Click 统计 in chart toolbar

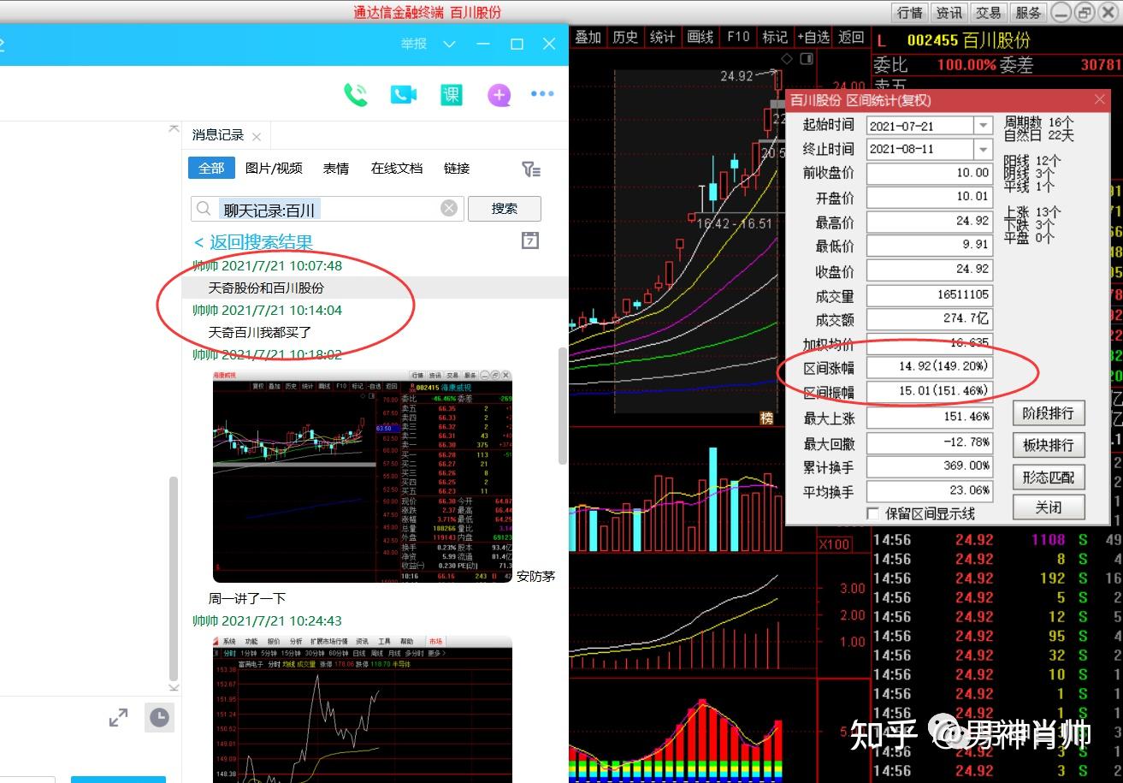(663, 37)
